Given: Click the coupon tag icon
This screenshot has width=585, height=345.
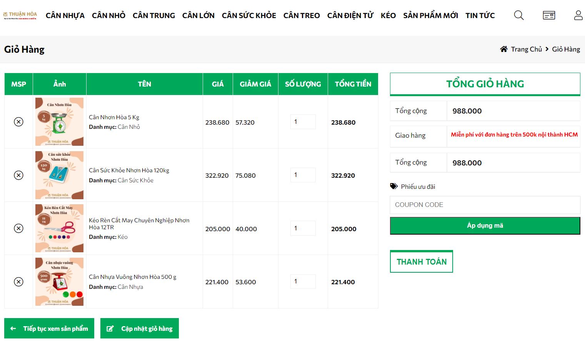Looking at the screenshot, I should point(394,186).
